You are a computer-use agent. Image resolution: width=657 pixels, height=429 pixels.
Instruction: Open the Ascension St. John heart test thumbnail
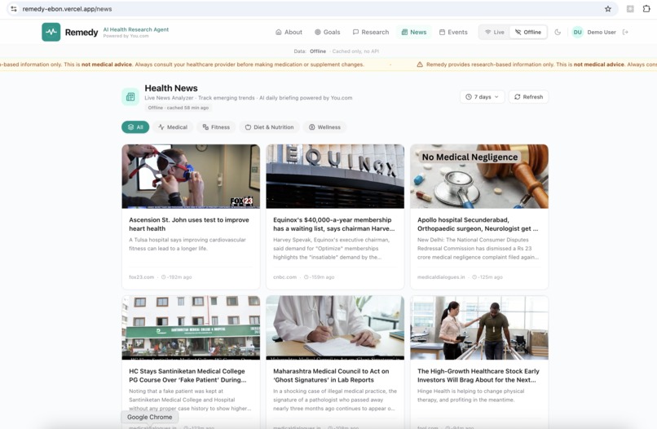[x=191, y=176]
